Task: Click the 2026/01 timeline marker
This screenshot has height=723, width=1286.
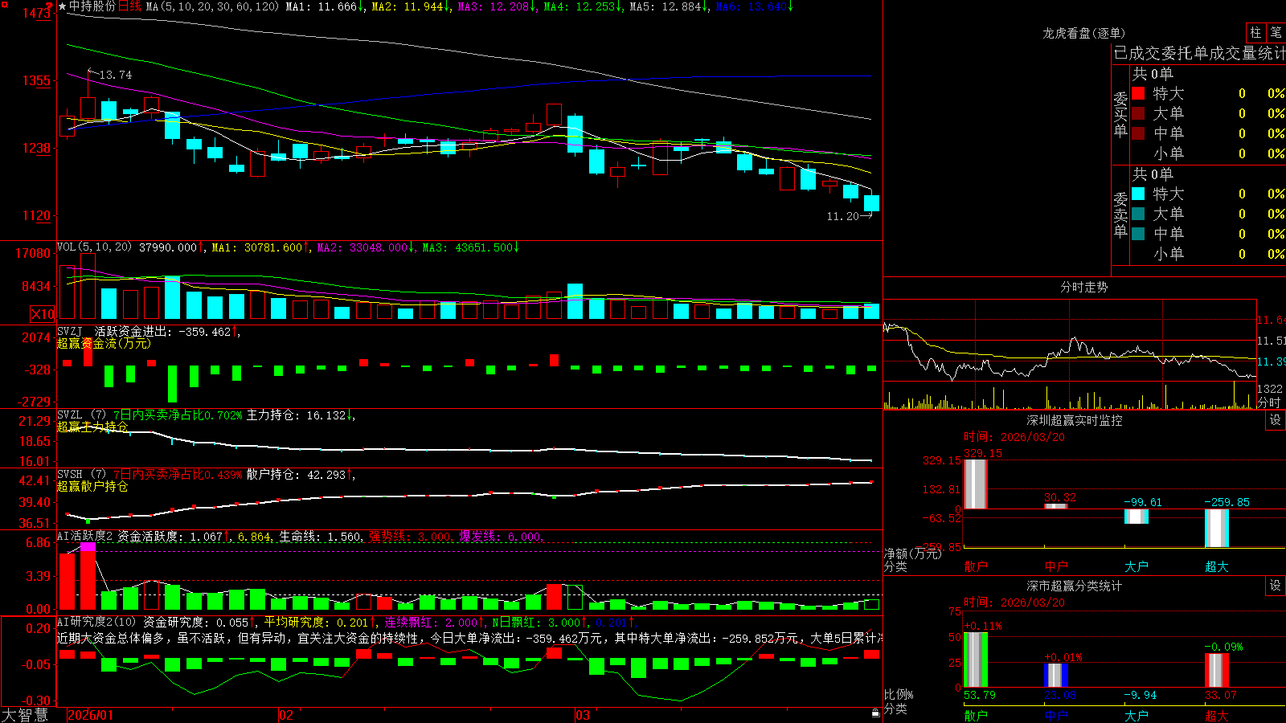Action: [91, 715]
